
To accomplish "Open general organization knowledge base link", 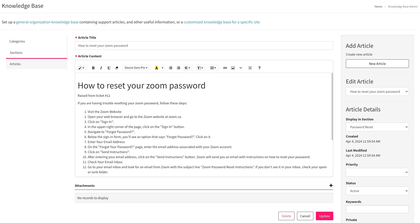I will tap(47, 22).
